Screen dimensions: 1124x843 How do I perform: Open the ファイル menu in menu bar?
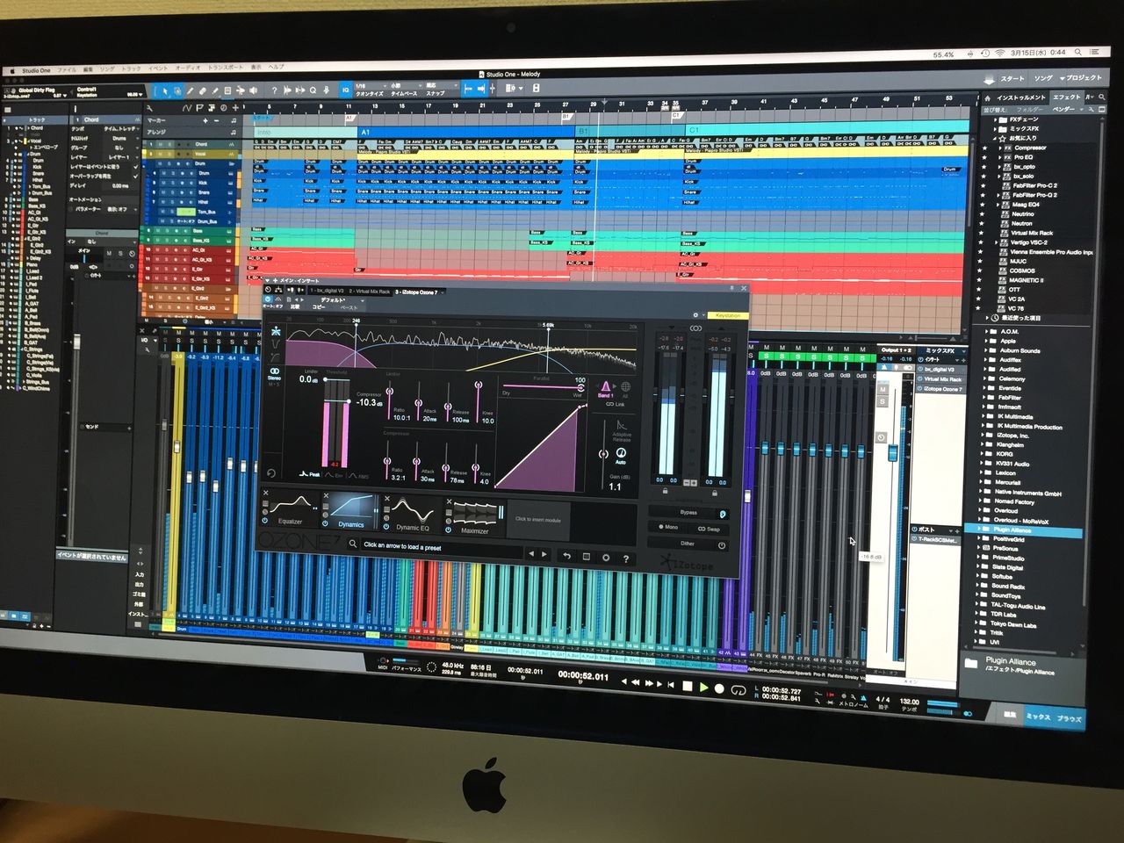[67, 69]
